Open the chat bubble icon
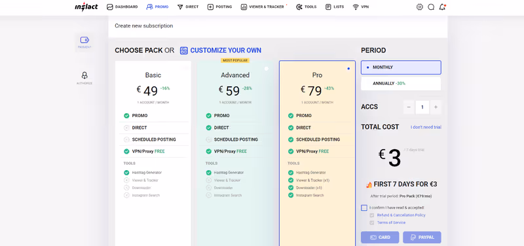524x246 pixels. pyautogui.click(x=431, y=7)
